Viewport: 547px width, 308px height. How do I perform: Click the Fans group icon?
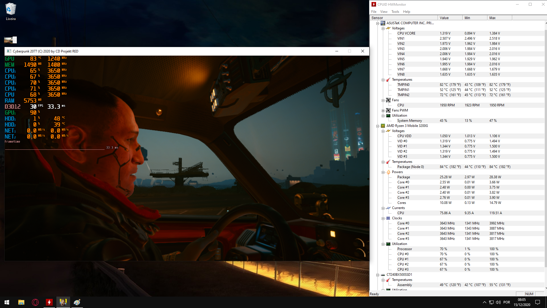click(388, 100)
